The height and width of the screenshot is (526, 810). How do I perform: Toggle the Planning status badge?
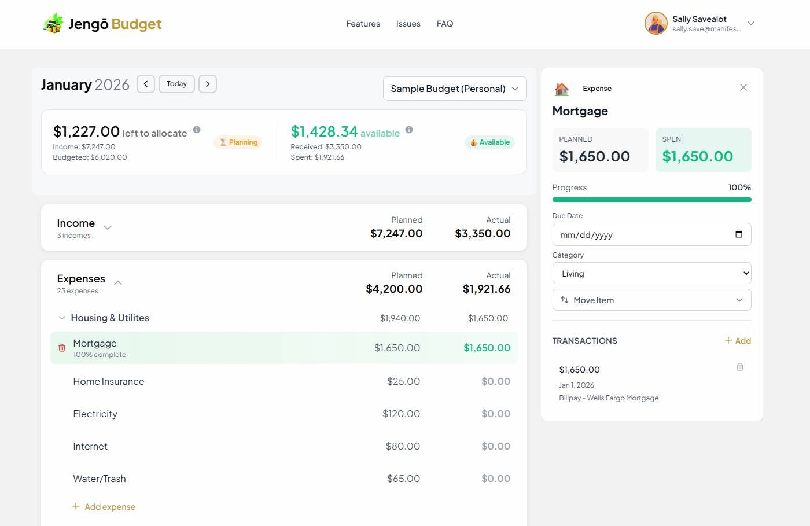coord(238,142)
